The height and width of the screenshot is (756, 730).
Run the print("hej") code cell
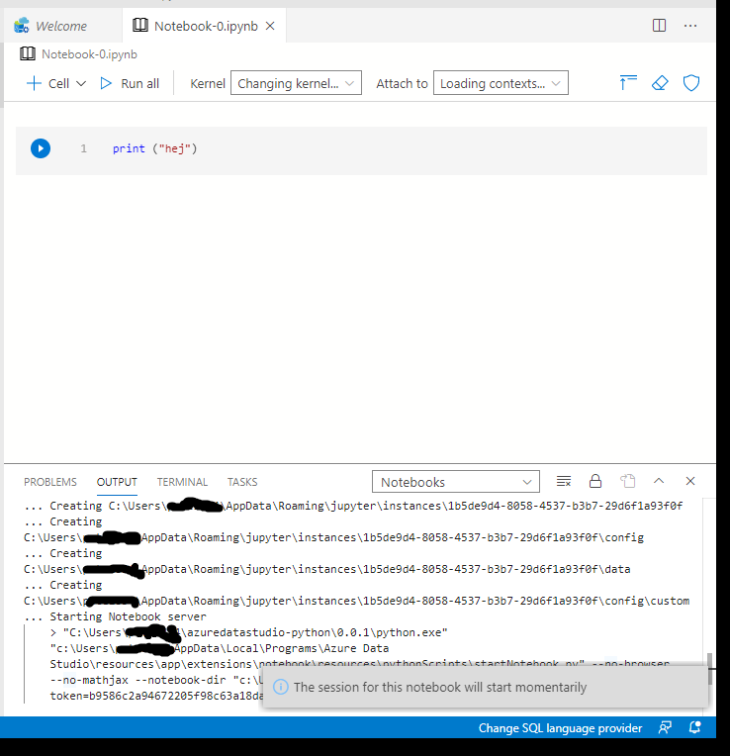(41, 148)
